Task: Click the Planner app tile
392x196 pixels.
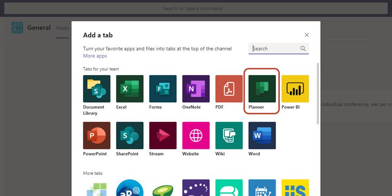Action: (x=262, y=89)
